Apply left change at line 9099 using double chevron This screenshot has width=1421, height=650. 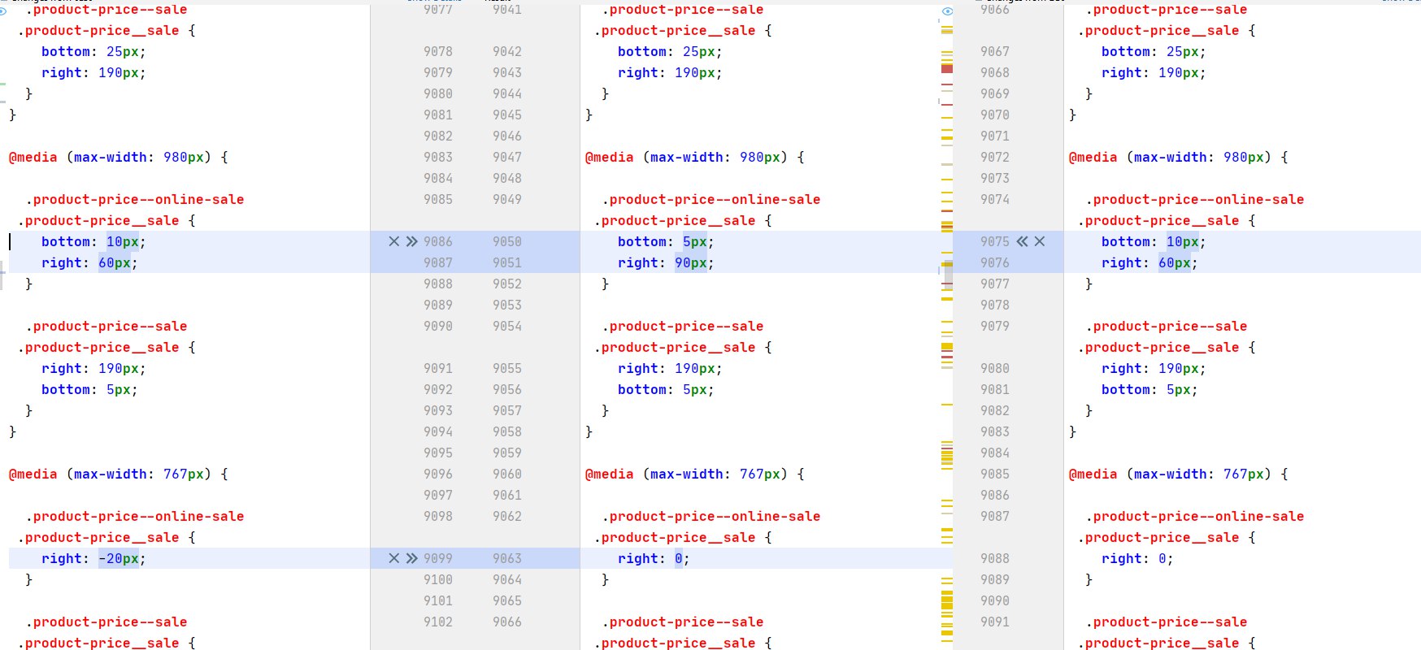412,558
